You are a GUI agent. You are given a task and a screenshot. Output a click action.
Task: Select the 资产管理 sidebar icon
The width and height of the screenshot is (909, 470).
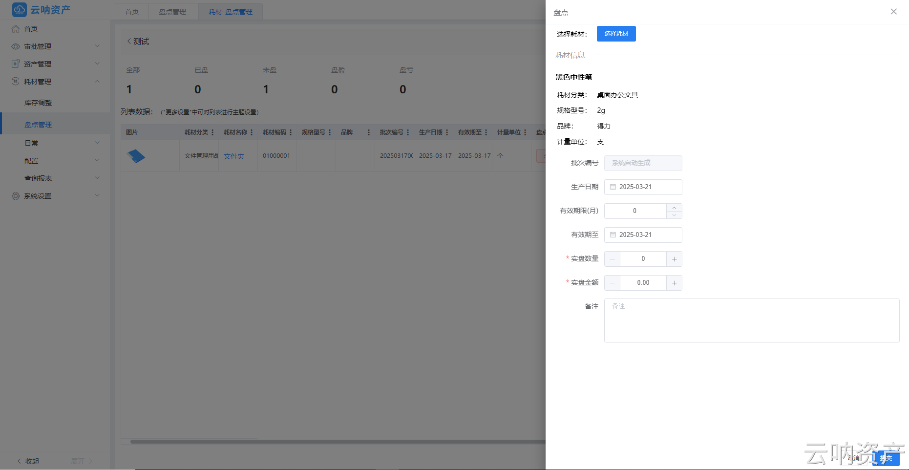tap(15, 64)
